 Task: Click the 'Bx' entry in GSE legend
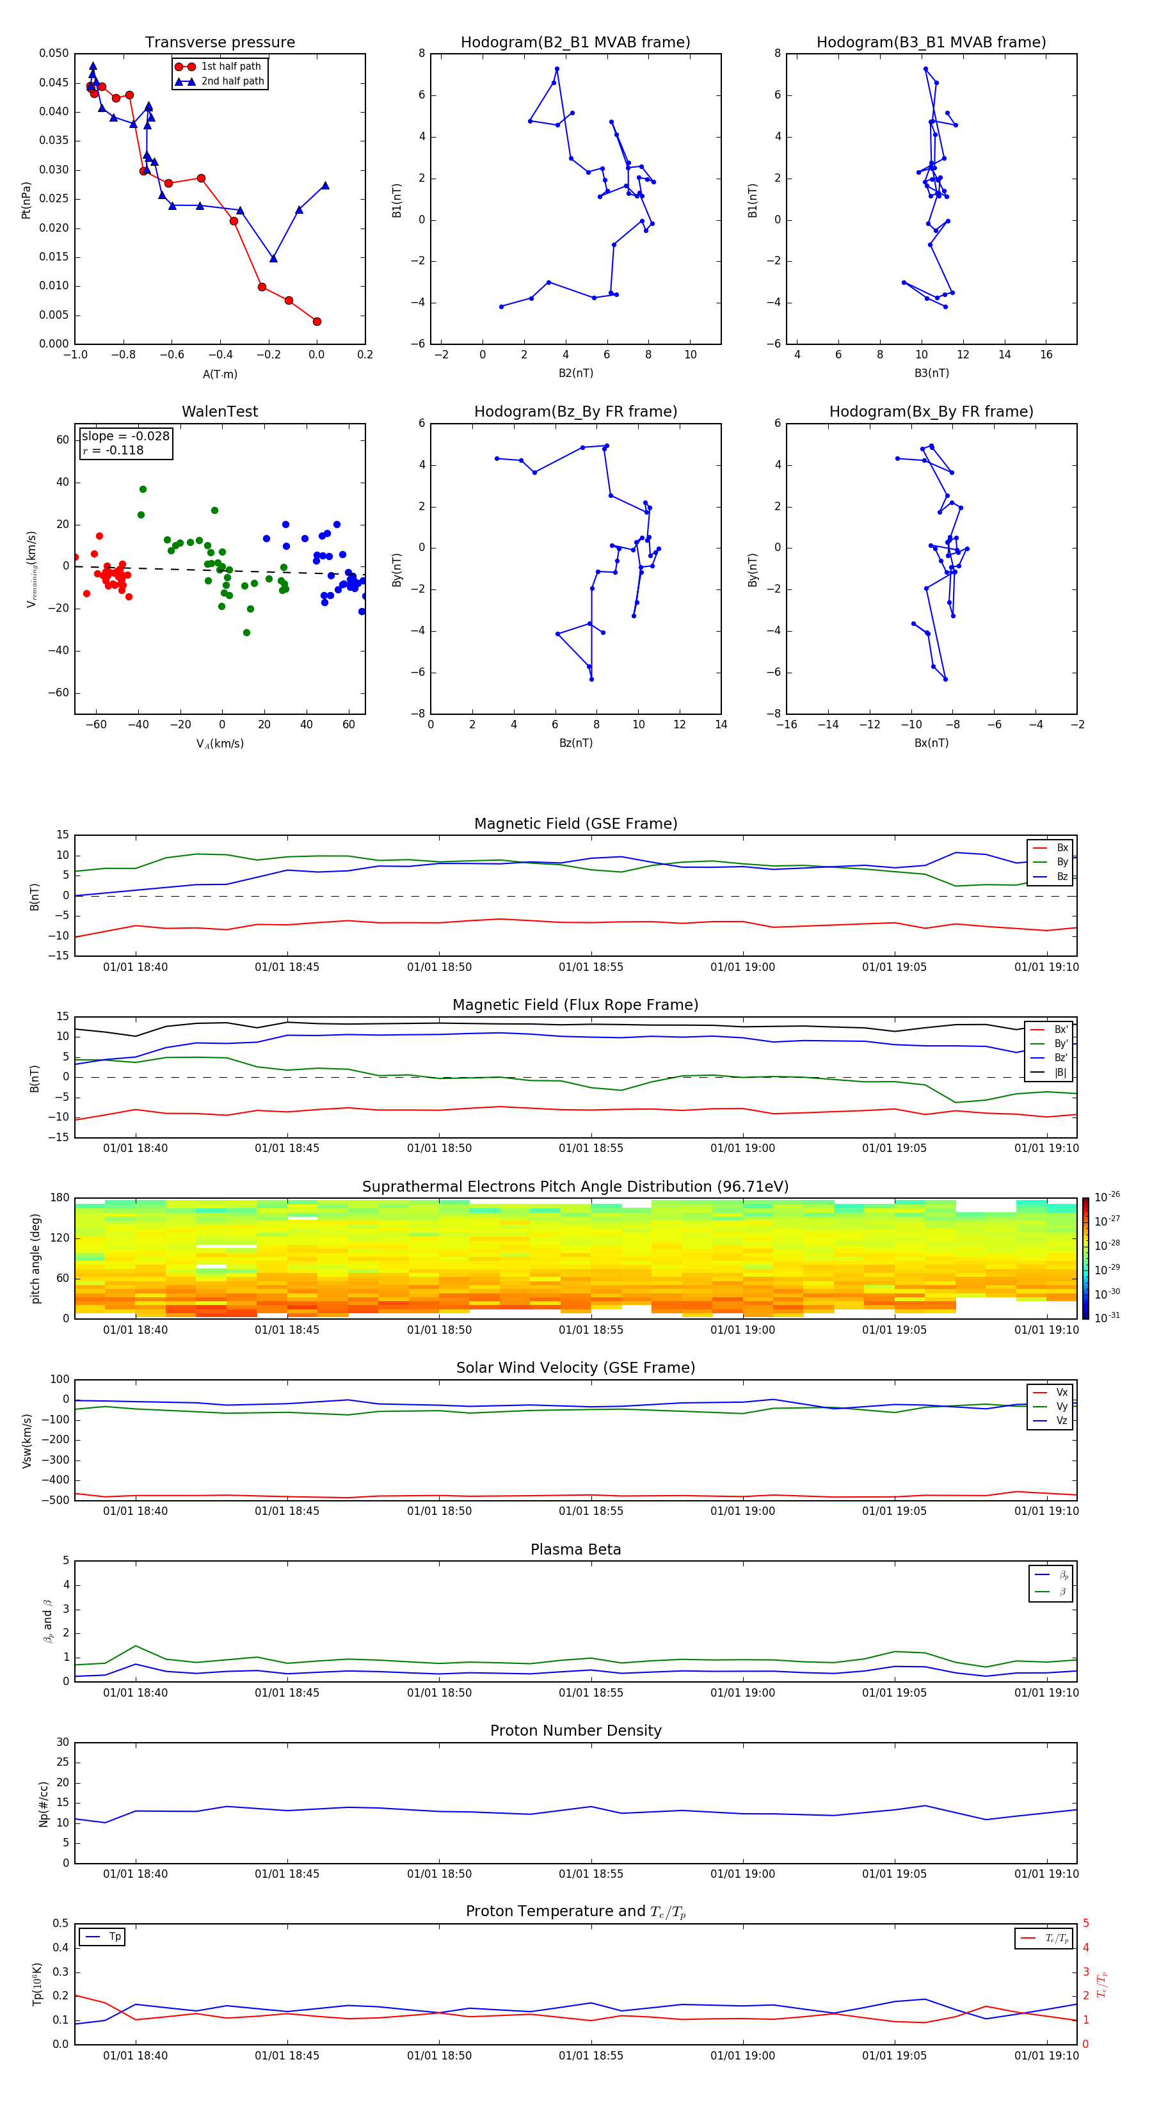[x=1050, y=848]
